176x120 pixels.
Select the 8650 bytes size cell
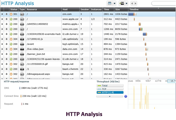(121, 29)
